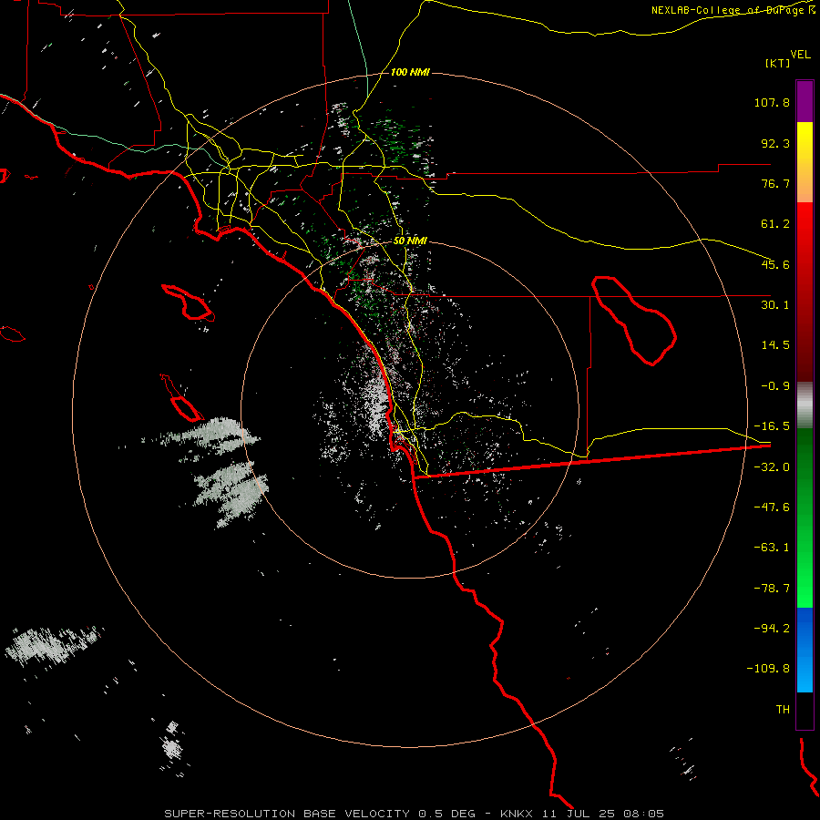Click the 30.1 velocity scale value
This screenshot has width=820, height=820.
(x=775, y=305)
